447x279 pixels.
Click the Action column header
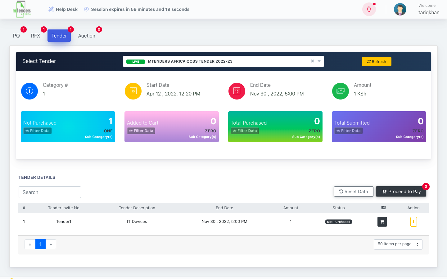point(413,208)
